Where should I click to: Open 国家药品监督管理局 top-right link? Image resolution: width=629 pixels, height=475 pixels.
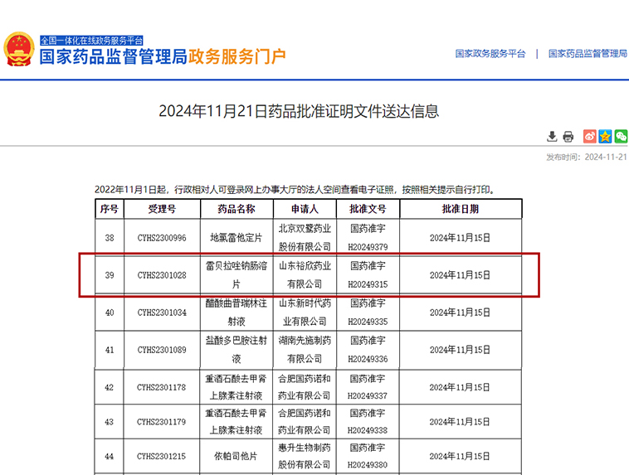click(588, 54)
